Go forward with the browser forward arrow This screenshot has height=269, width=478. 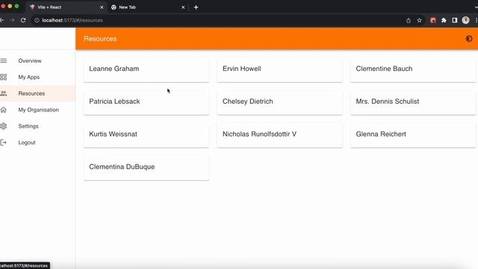[12, 20]
